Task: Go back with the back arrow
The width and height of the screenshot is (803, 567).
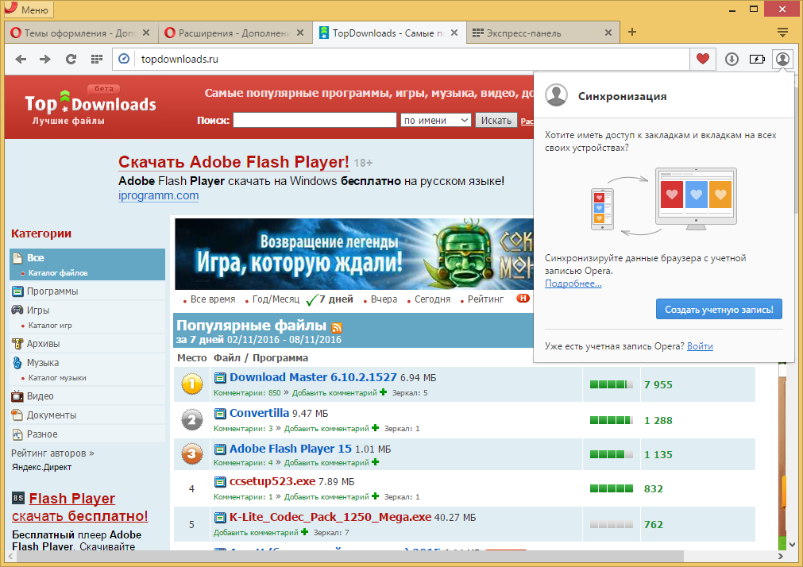Action: tap(21, 60)
